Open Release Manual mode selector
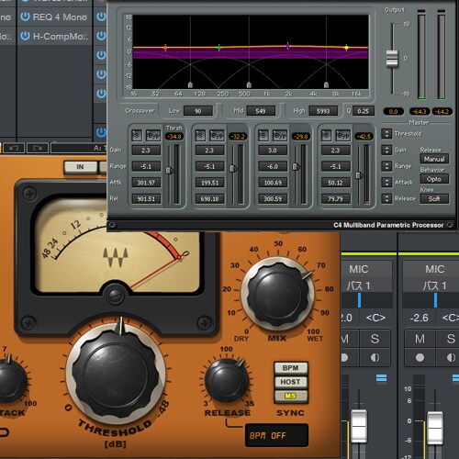Viewport: 459px width, 459px height. click(x=434, y=159)
